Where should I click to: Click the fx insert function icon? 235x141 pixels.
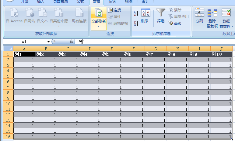pyautogui.click(x=71, y=42)
